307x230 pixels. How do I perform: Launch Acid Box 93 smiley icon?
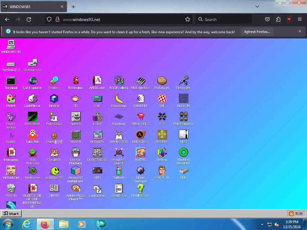click(54, 172)
